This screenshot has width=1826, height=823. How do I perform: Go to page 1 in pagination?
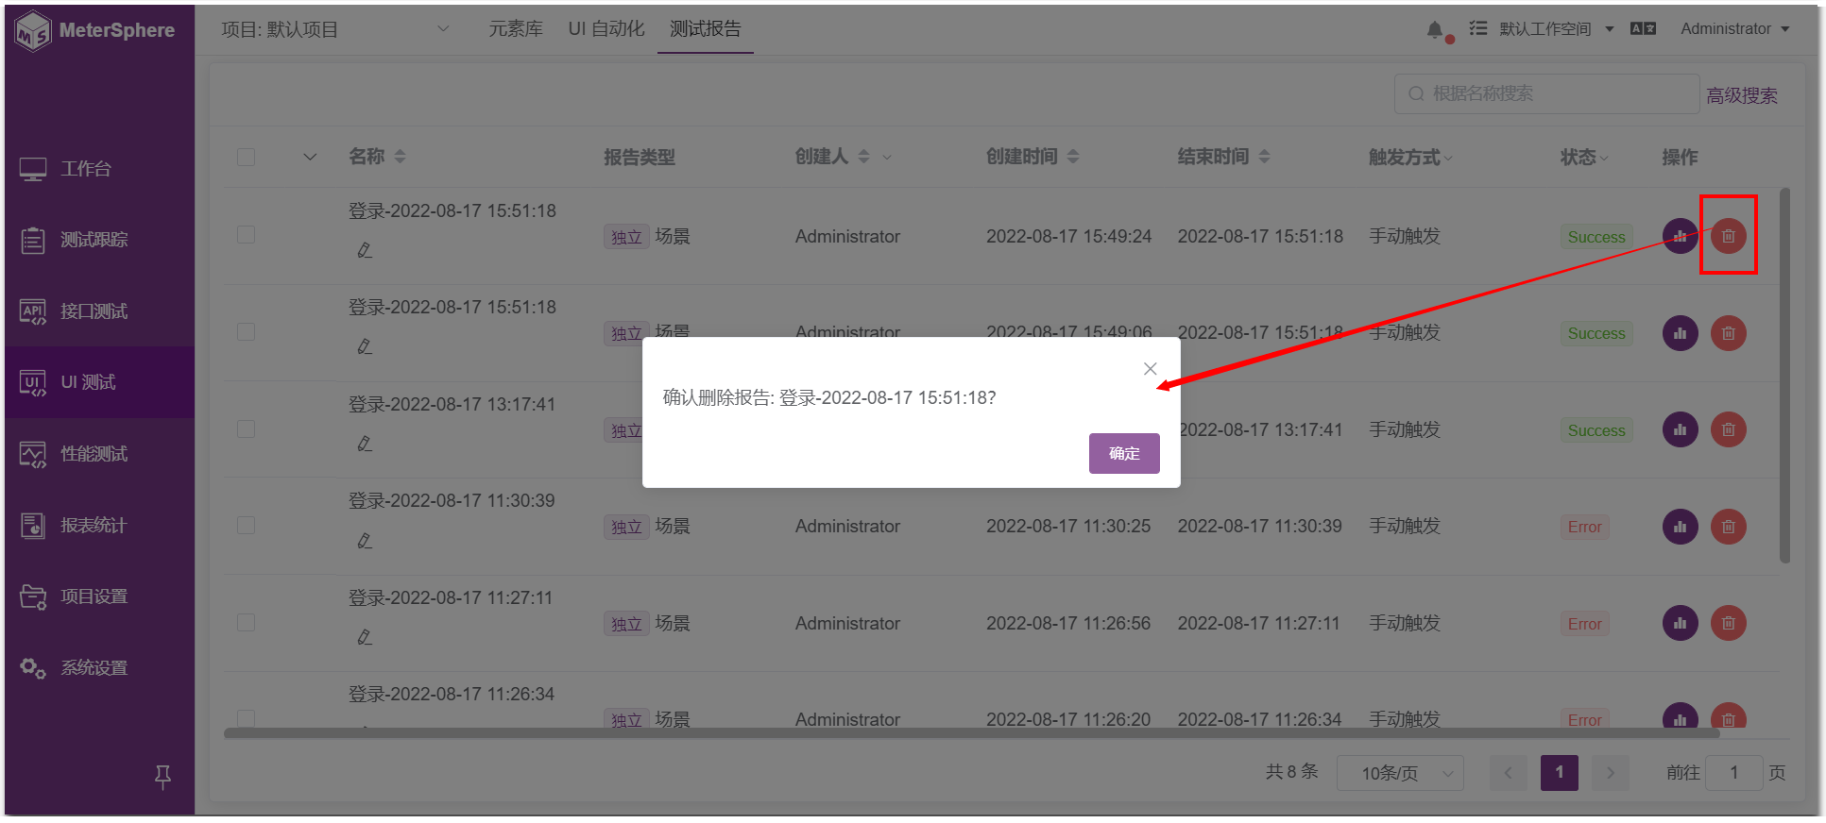tap(1560, 773)
